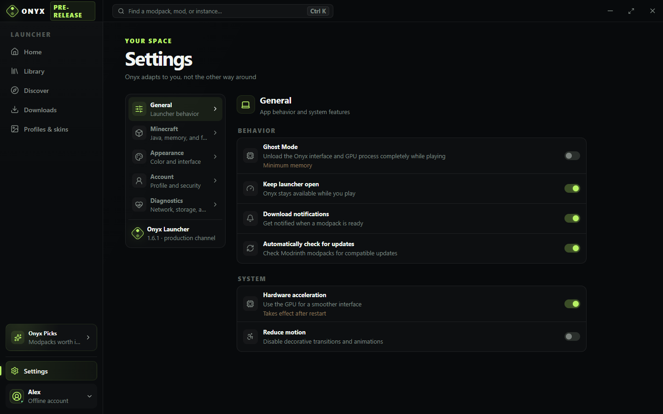Screen dimensions: 663x414
Task: Click the 'Takes effect after restart' note
Action: (295, 313)
